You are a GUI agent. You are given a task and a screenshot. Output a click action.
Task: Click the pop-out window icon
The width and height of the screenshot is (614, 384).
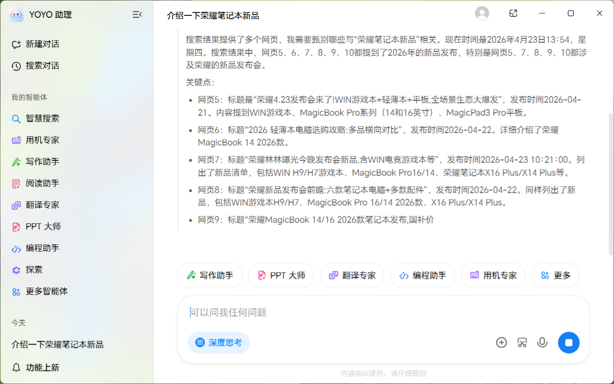(x=513, y=13)
